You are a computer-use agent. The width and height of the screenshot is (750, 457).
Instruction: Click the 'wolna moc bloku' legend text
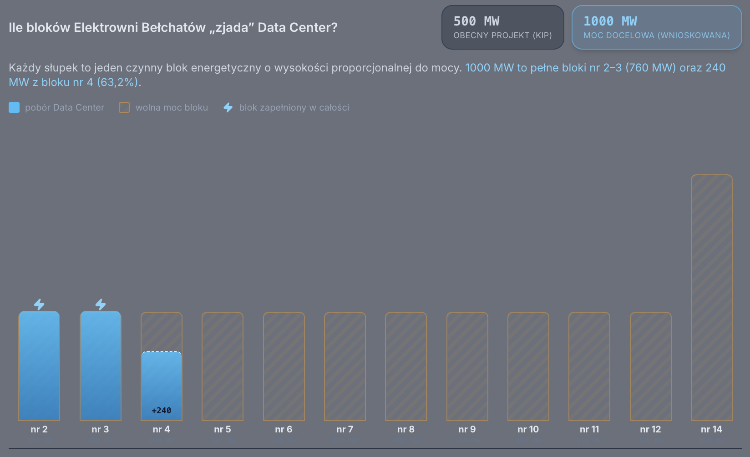tap(172, 107)
